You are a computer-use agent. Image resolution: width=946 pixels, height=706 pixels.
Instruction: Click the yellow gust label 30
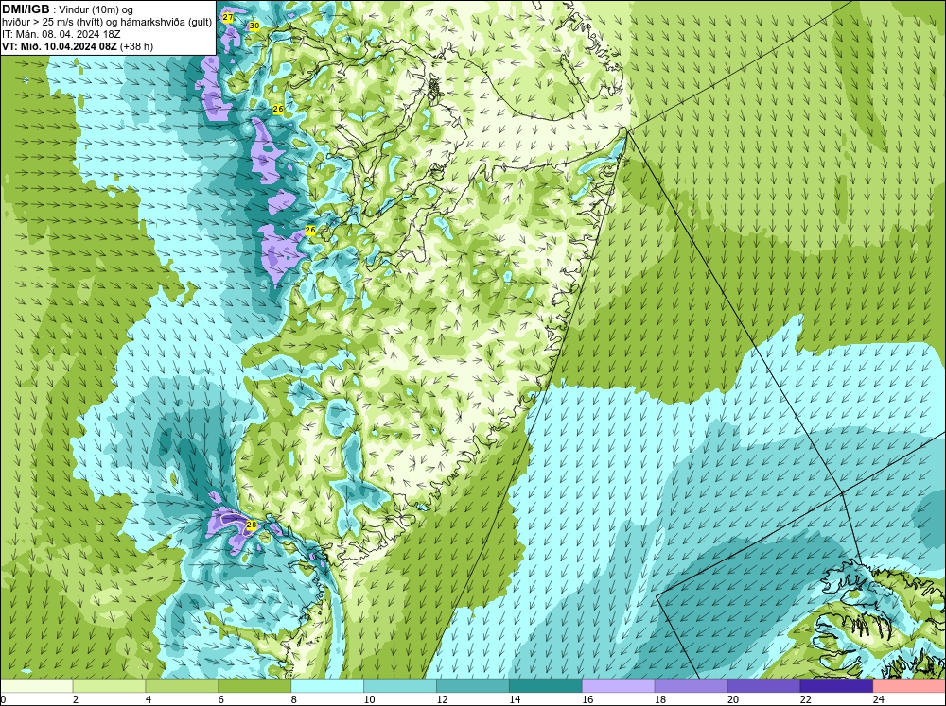coord(254,26)
